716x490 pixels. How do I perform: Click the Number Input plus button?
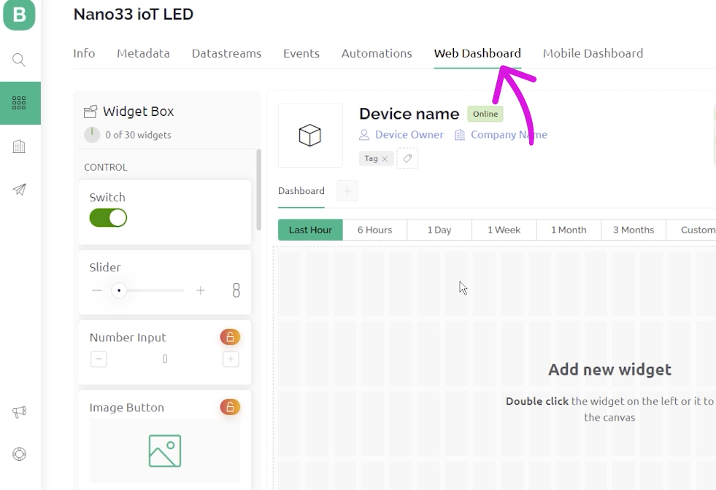click(x=231, y=359)
